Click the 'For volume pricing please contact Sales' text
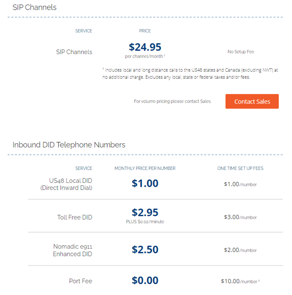 click(173, 101)
